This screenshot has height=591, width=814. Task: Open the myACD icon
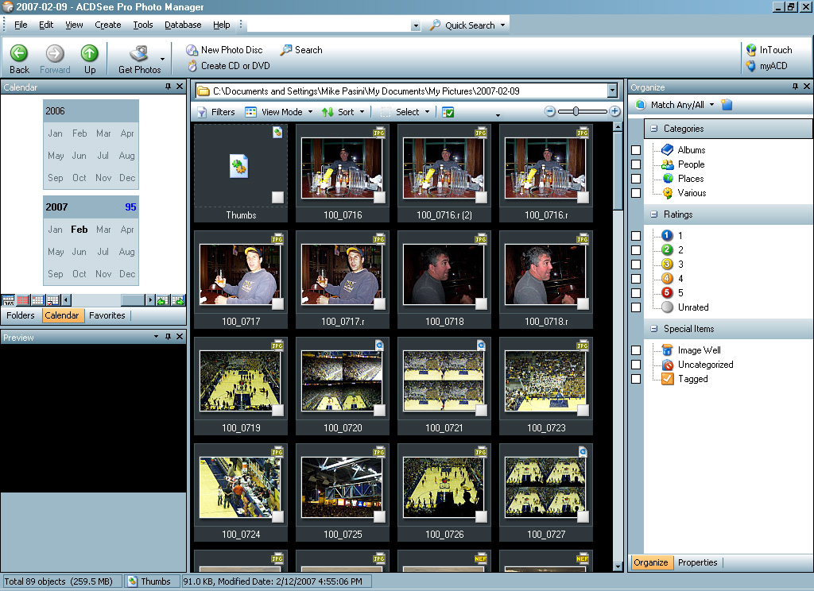point(751,66)
